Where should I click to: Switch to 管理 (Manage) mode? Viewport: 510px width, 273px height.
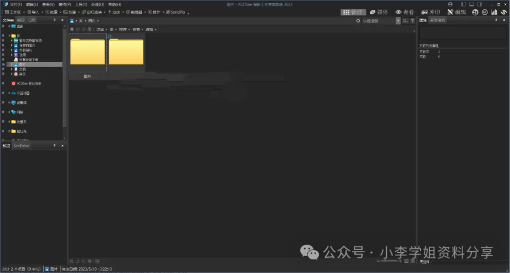(x=353, y=12)
